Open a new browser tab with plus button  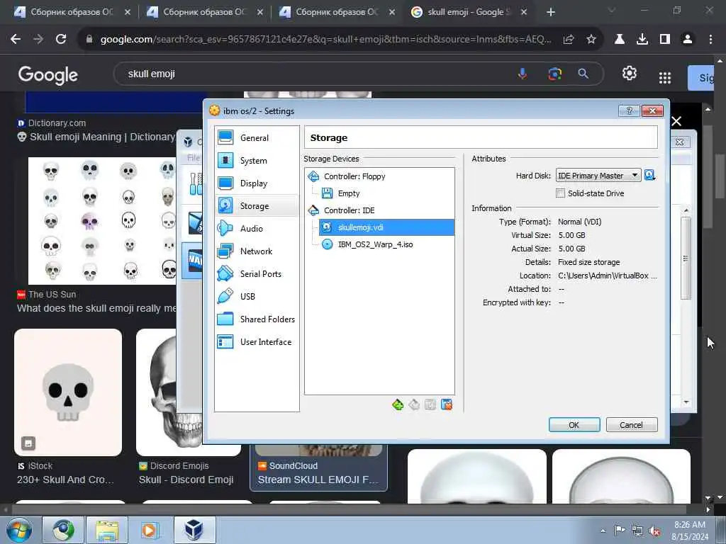tap(550, 12)
